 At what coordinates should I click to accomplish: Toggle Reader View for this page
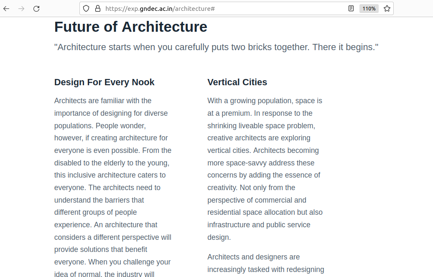tap(351, 8)
